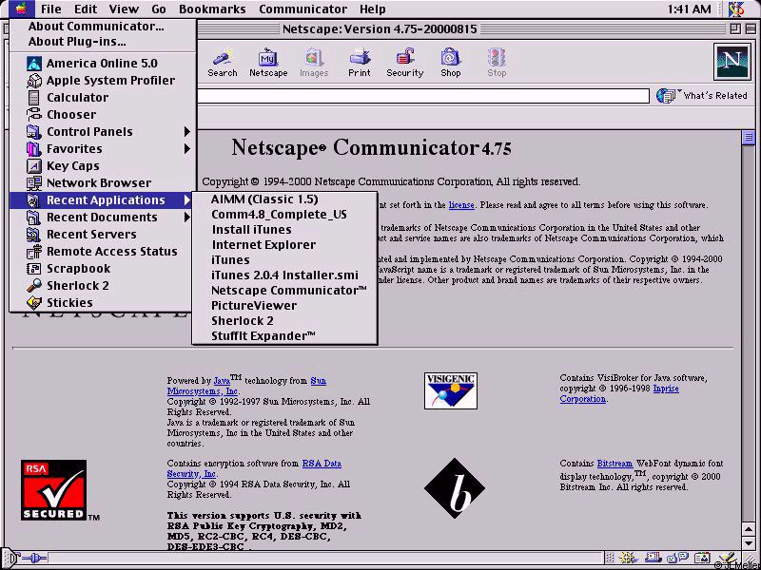Image resolution: width=761 pixels, height=570 pixels.
Task: Open Key Caps from the Apple menu
Action: tap(103, 165)
